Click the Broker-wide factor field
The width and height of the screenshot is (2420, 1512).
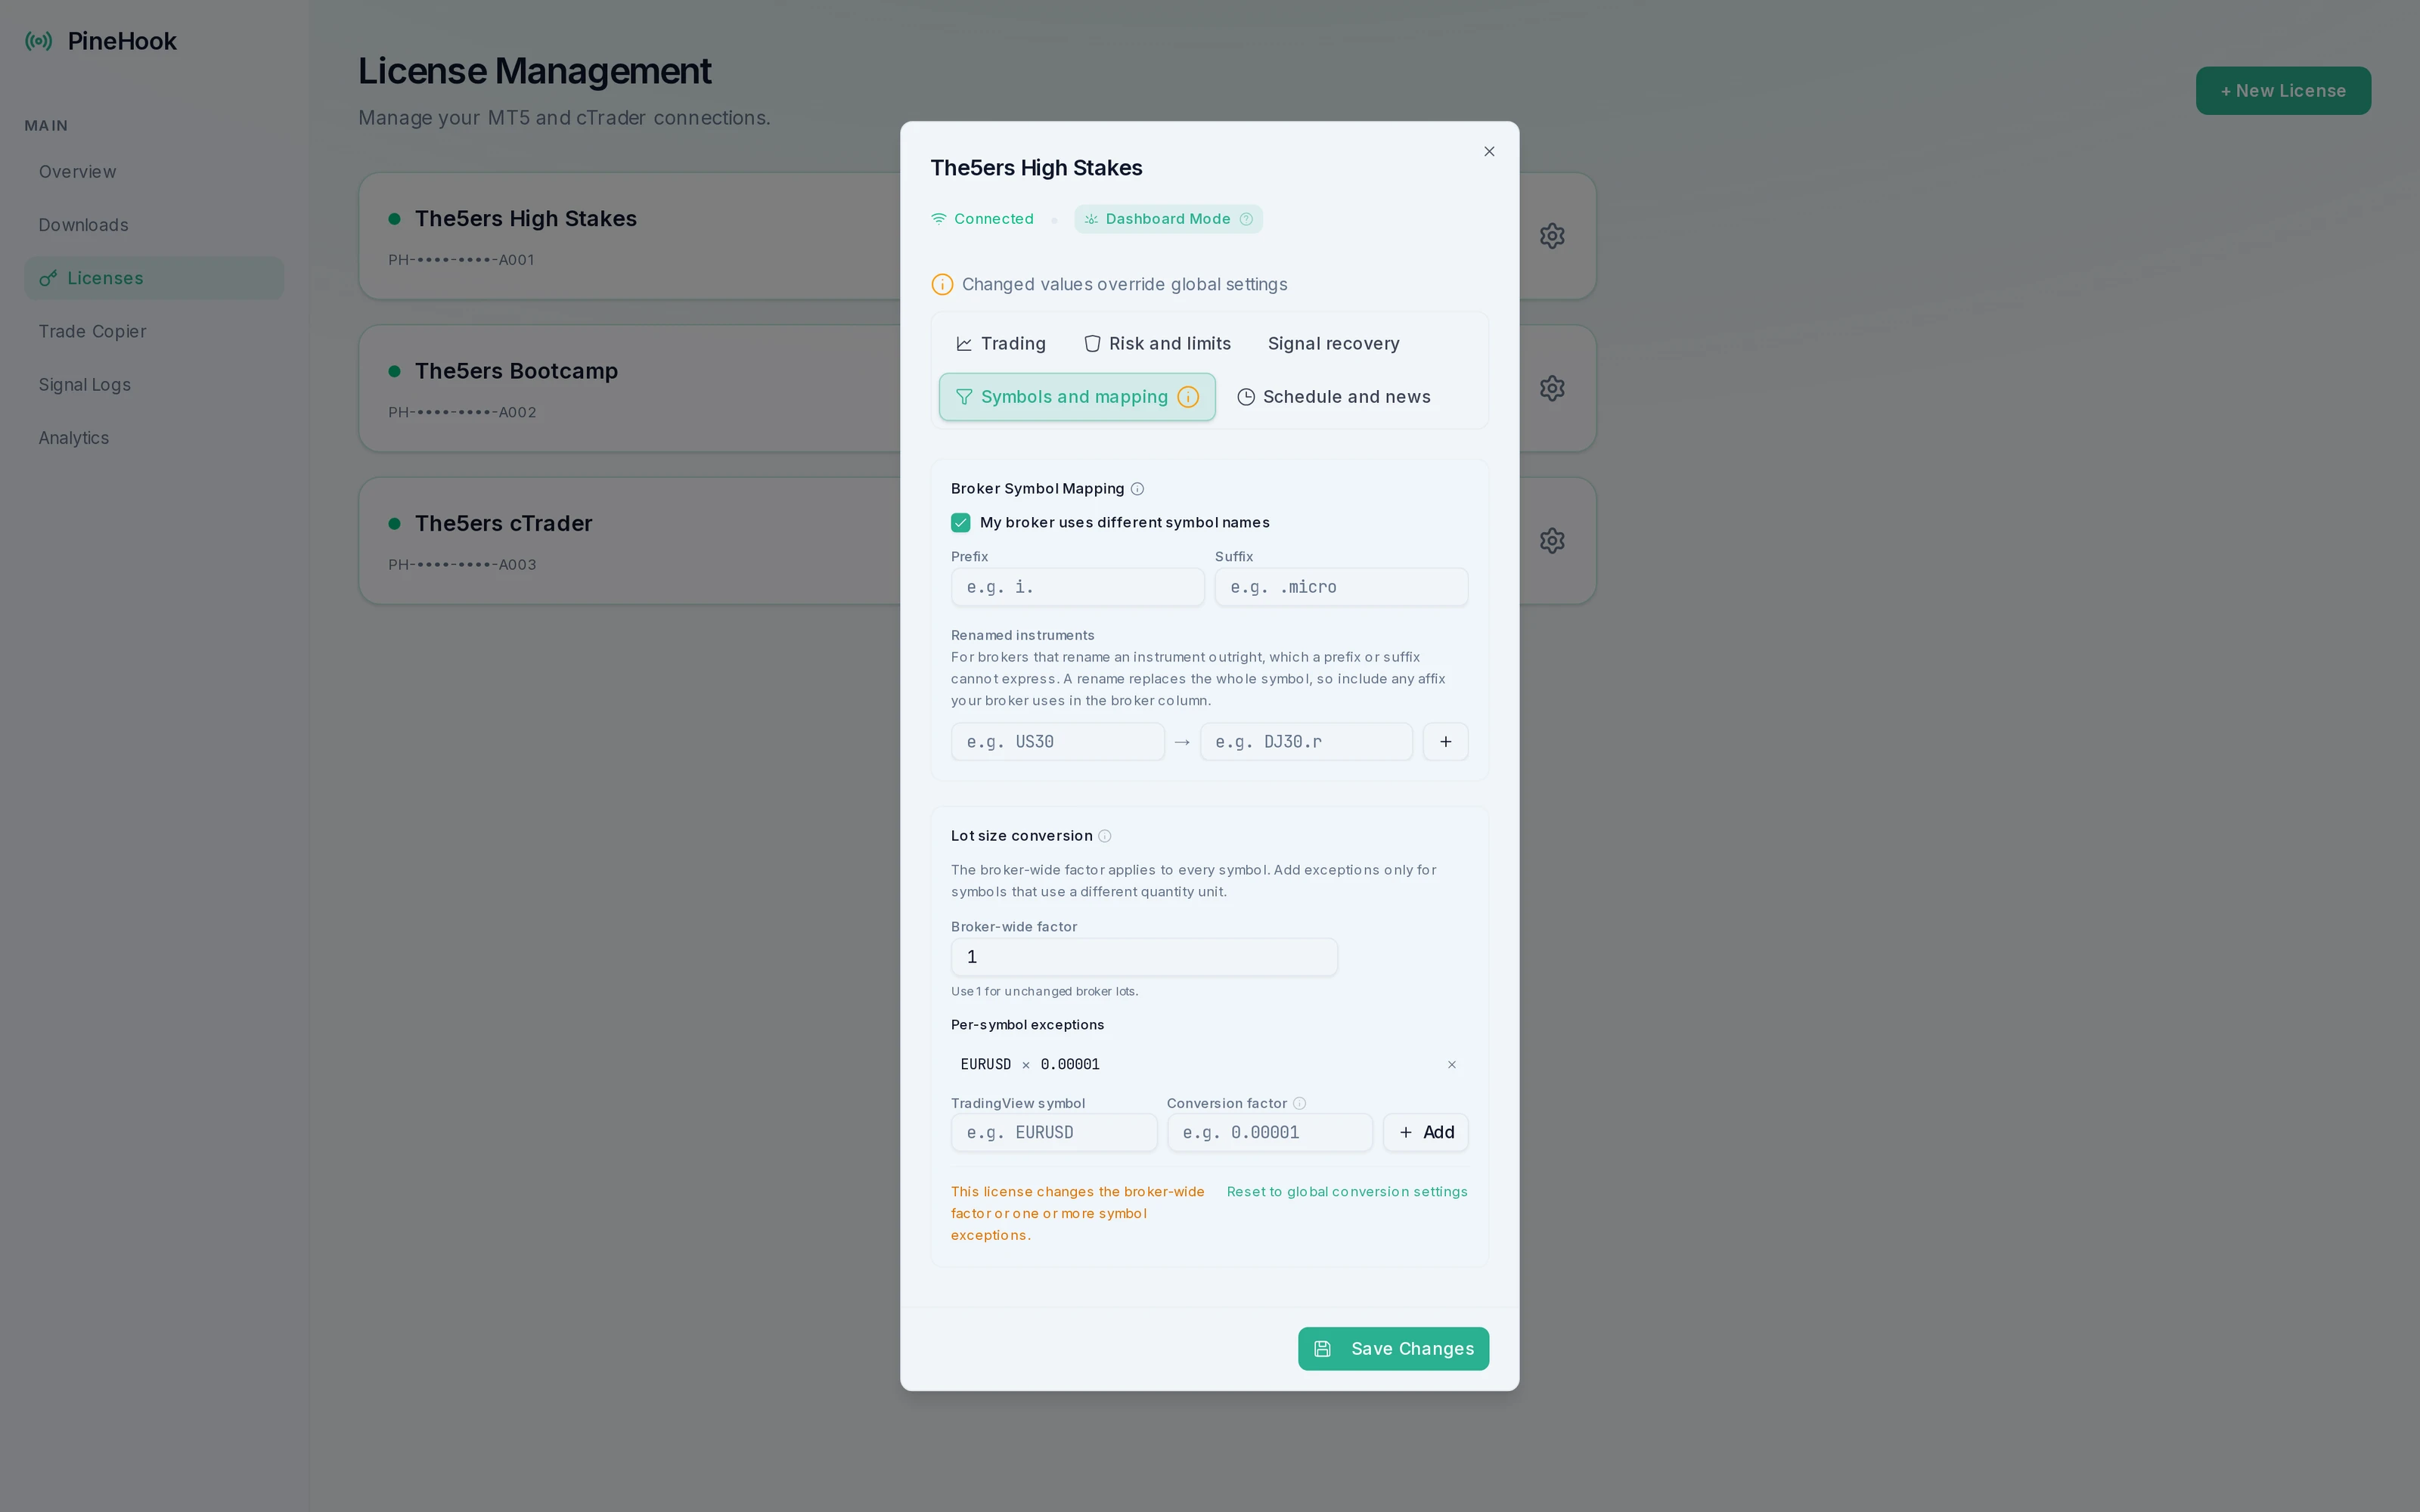point(1144,957)
